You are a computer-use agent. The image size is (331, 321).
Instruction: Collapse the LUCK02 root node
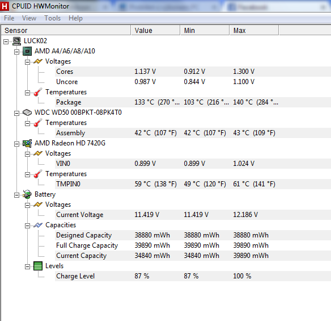point(6,41)
